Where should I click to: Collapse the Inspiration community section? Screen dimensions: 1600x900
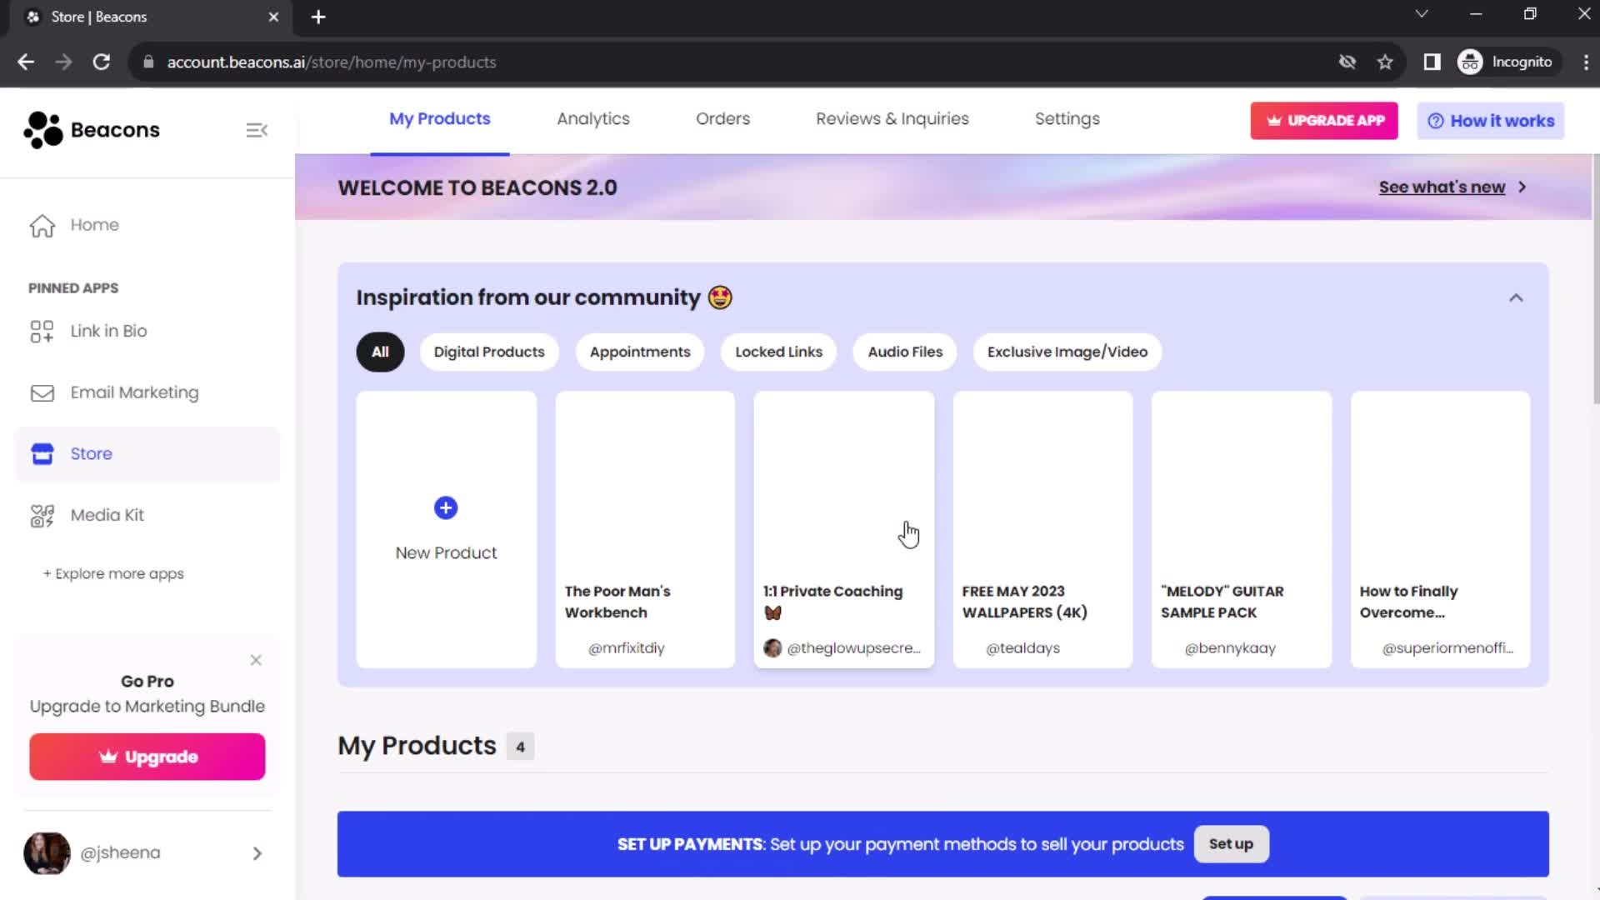1517,297
